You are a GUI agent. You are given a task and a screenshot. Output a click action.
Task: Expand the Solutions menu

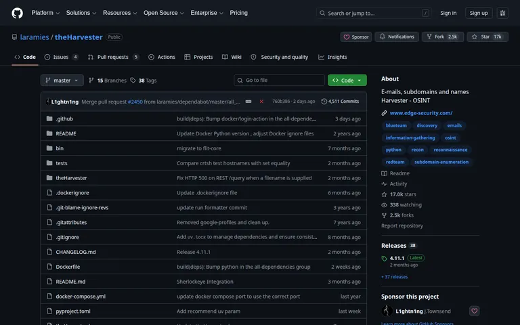tap(81, 13)
